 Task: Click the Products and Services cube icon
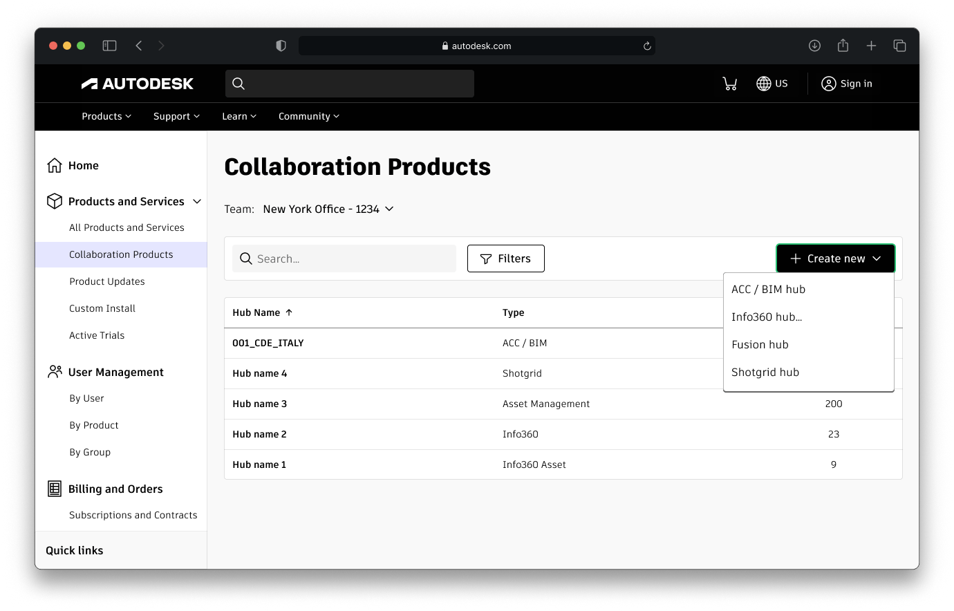(x=55, y=201)
